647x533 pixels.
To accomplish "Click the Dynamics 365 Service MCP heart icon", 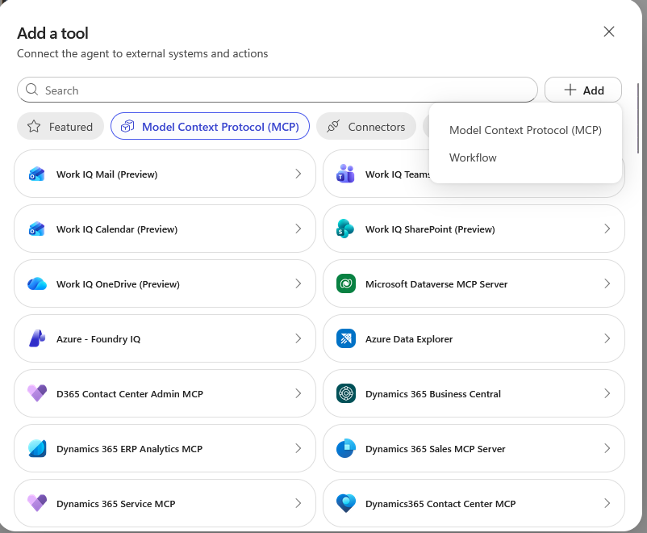I will (37, 504).
